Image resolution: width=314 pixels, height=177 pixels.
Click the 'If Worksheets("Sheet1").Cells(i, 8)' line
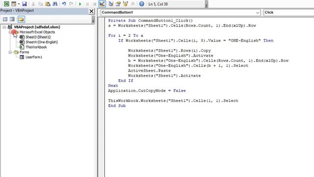pos(196,40)
